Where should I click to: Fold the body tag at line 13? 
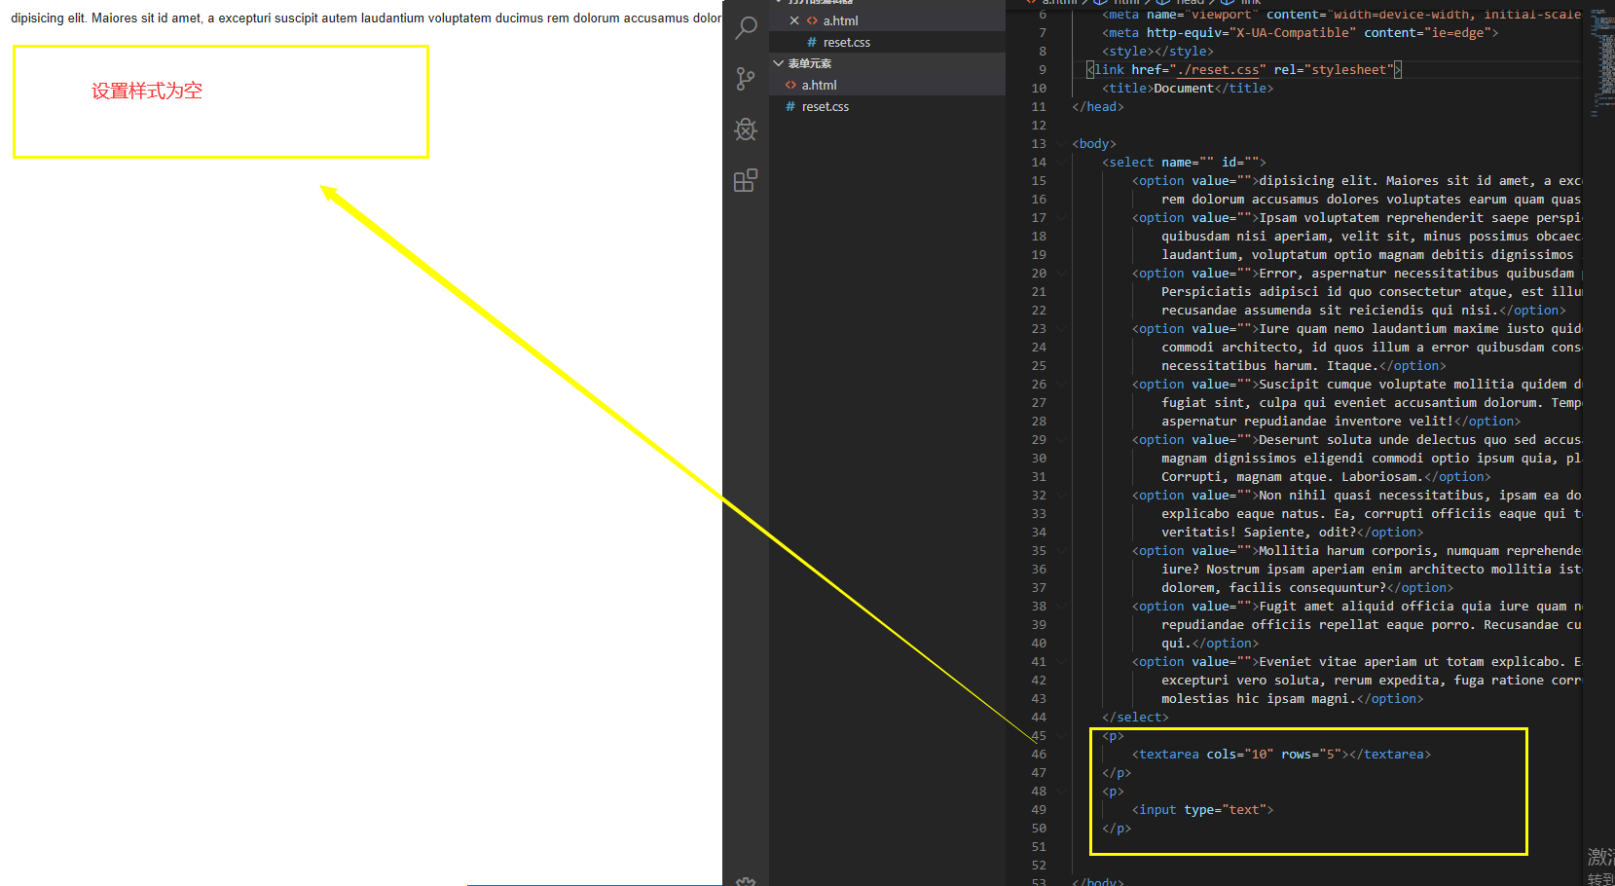pos(1062,143)
